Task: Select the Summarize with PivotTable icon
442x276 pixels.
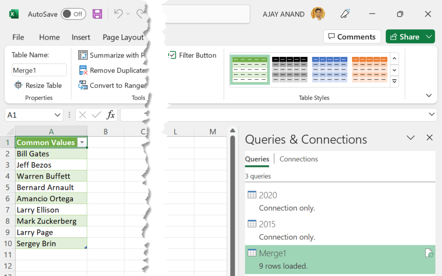Action: pyautogui.click(x=82, y=55)
